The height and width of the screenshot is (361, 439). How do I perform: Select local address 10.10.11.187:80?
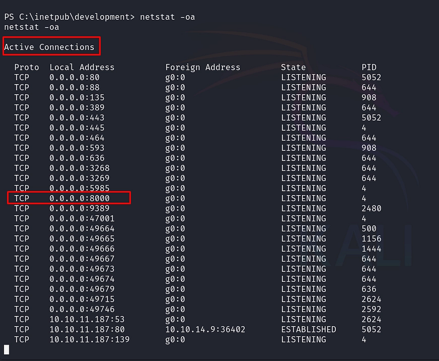pos(87,330)
